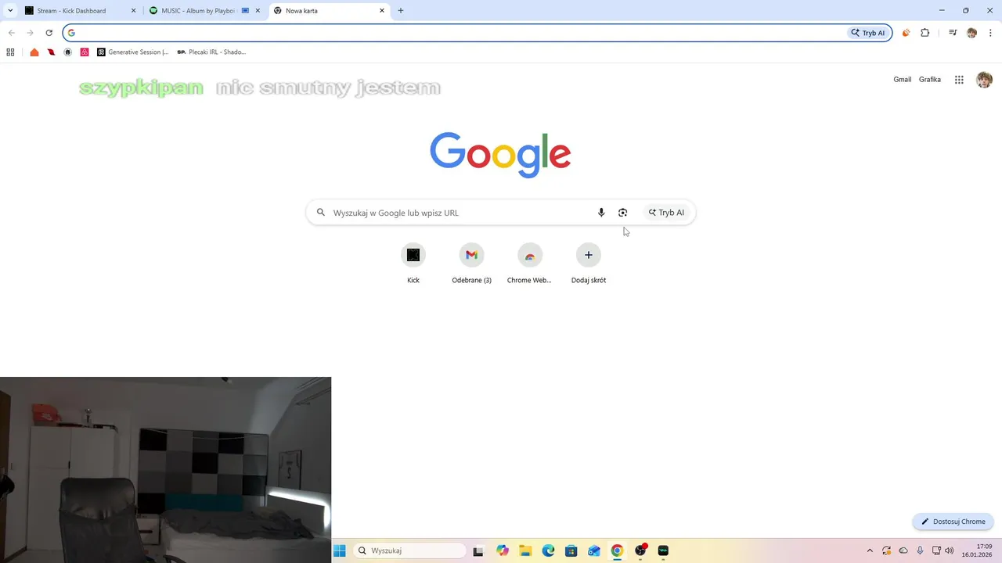The width and height of the screenshot is (1002, 563).
Task: Click the Dostosuj Chrome button
Action: coord(953,522)
